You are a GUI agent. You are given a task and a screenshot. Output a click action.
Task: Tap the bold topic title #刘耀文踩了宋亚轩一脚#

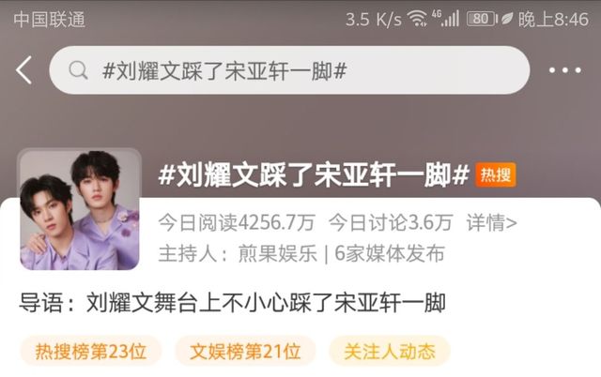[x=314, y=175]
